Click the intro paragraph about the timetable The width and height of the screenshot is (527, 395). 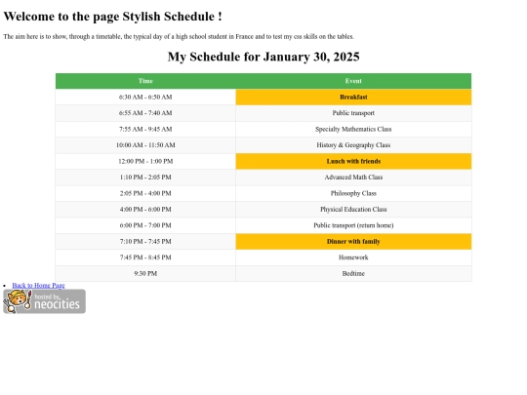click(x=179, y=37)
